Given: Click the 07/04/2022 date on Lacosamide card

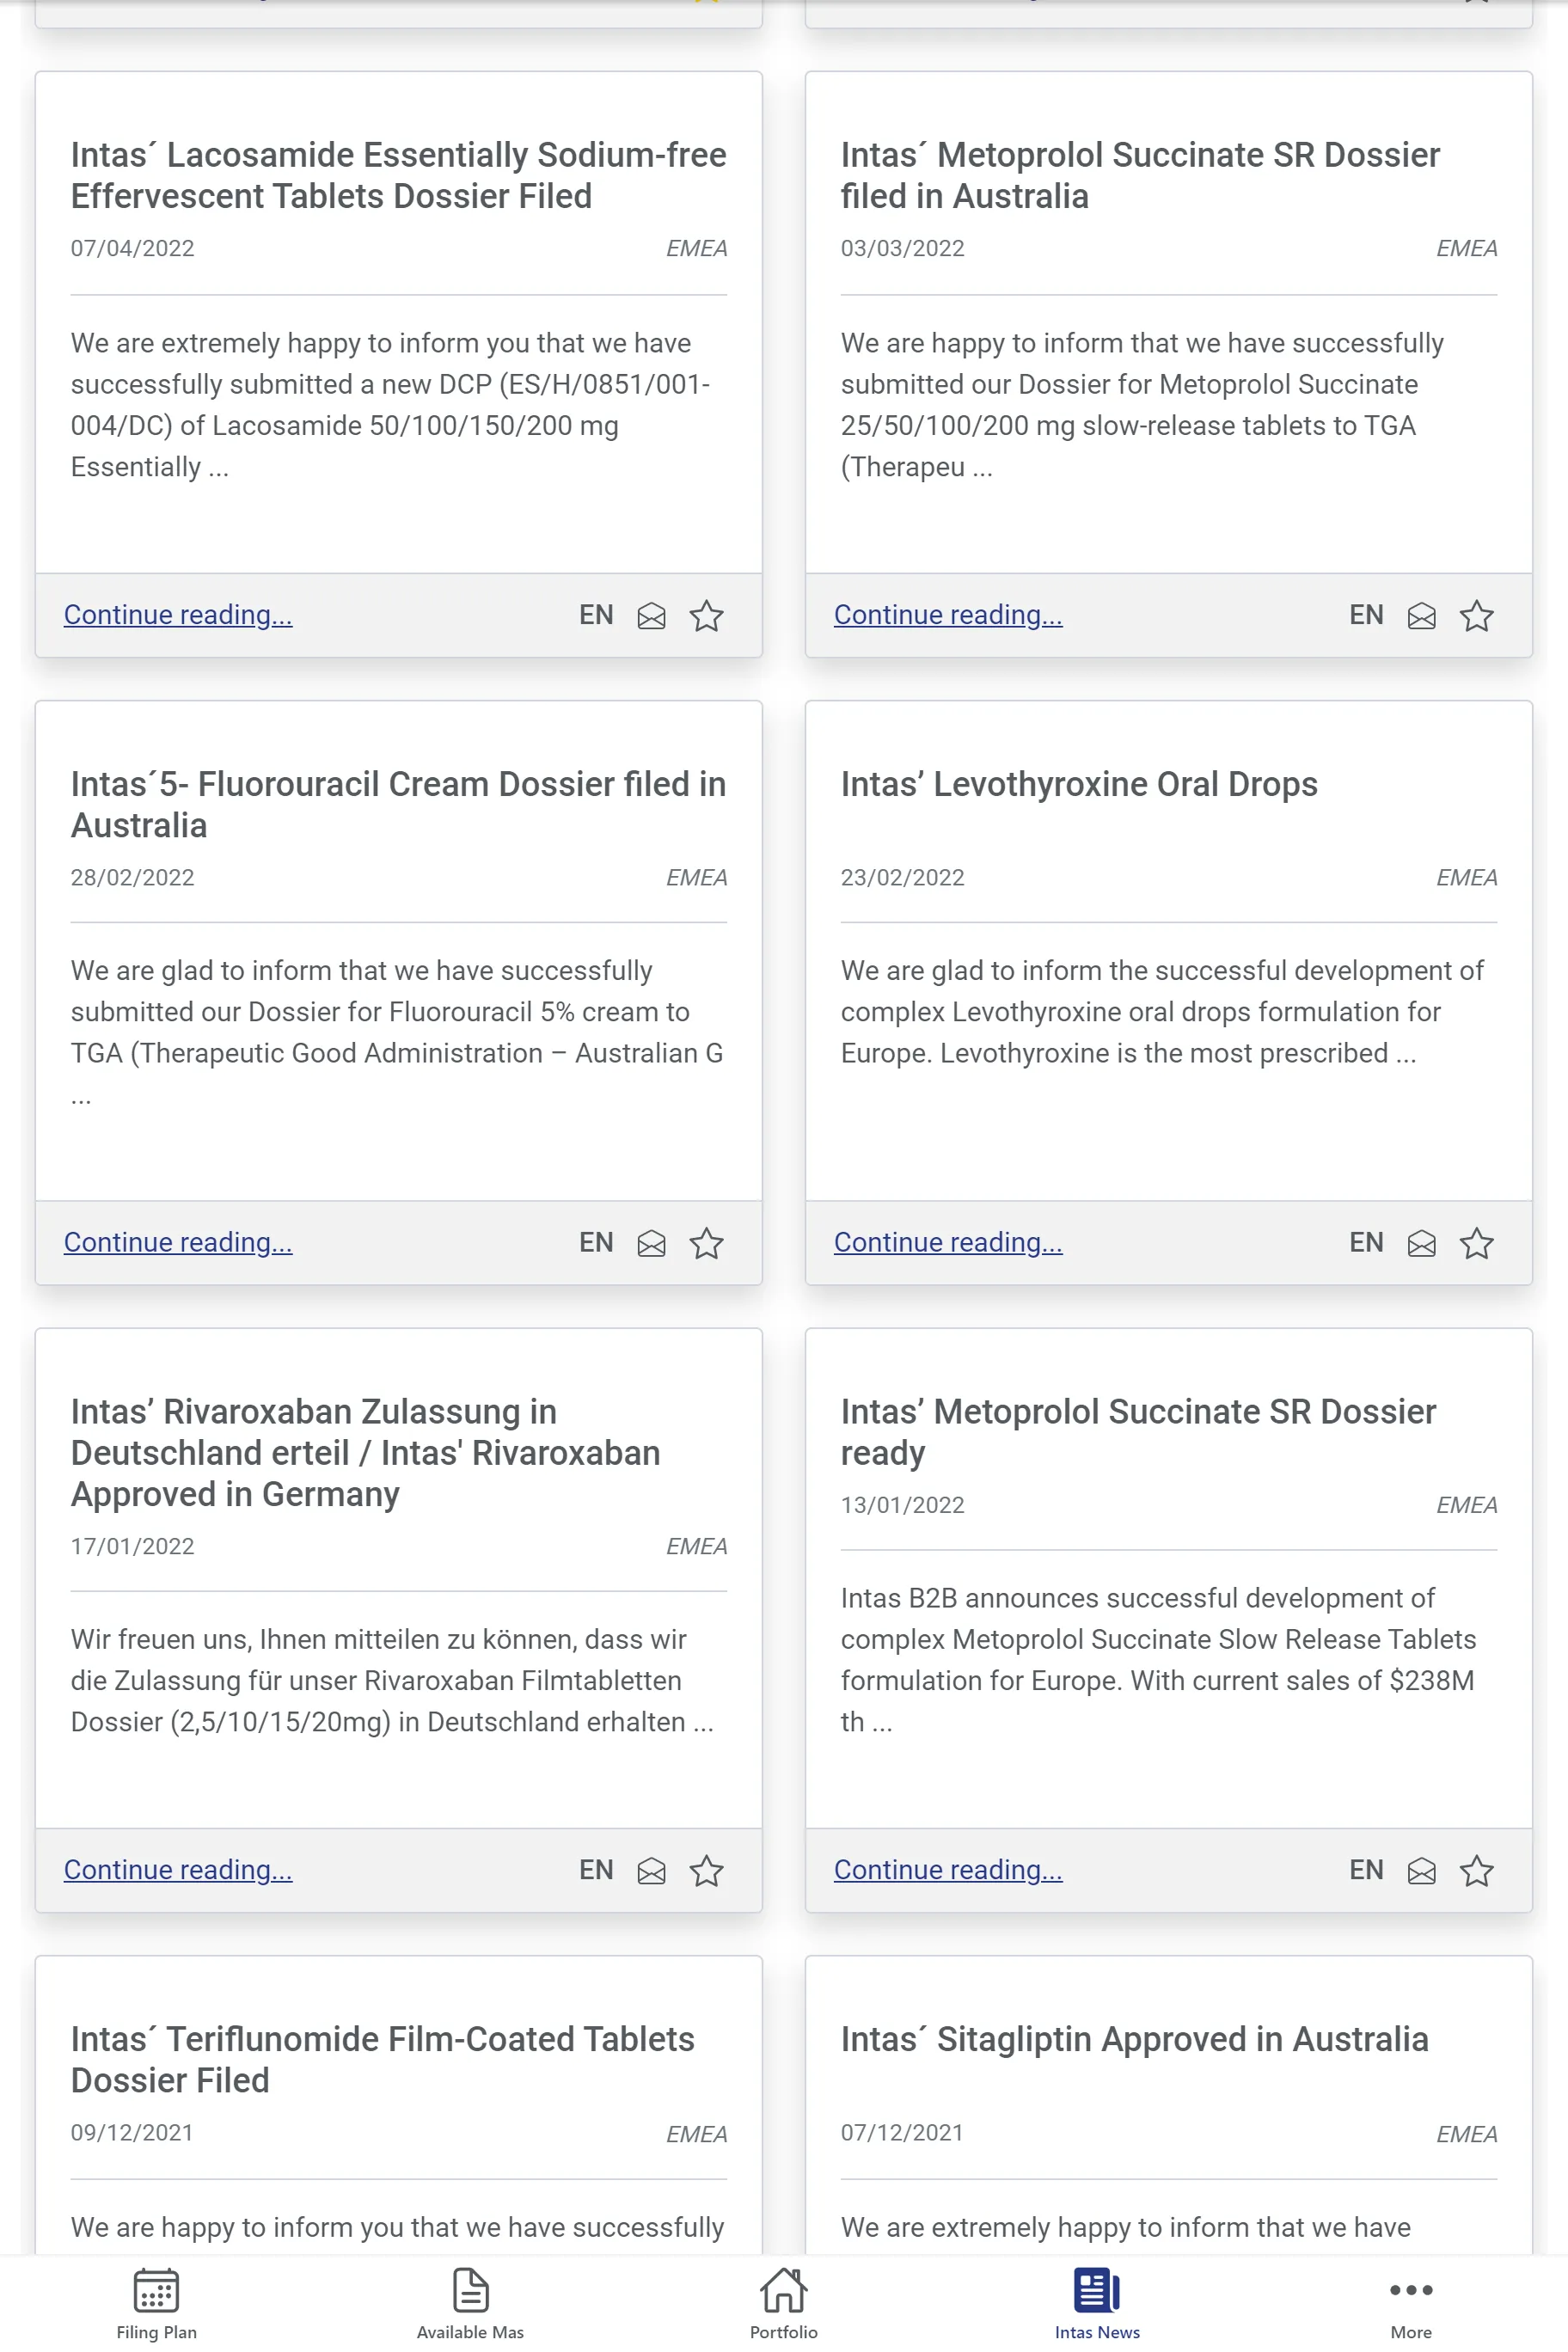Looking at the screenshot, I should click(132, 248).
